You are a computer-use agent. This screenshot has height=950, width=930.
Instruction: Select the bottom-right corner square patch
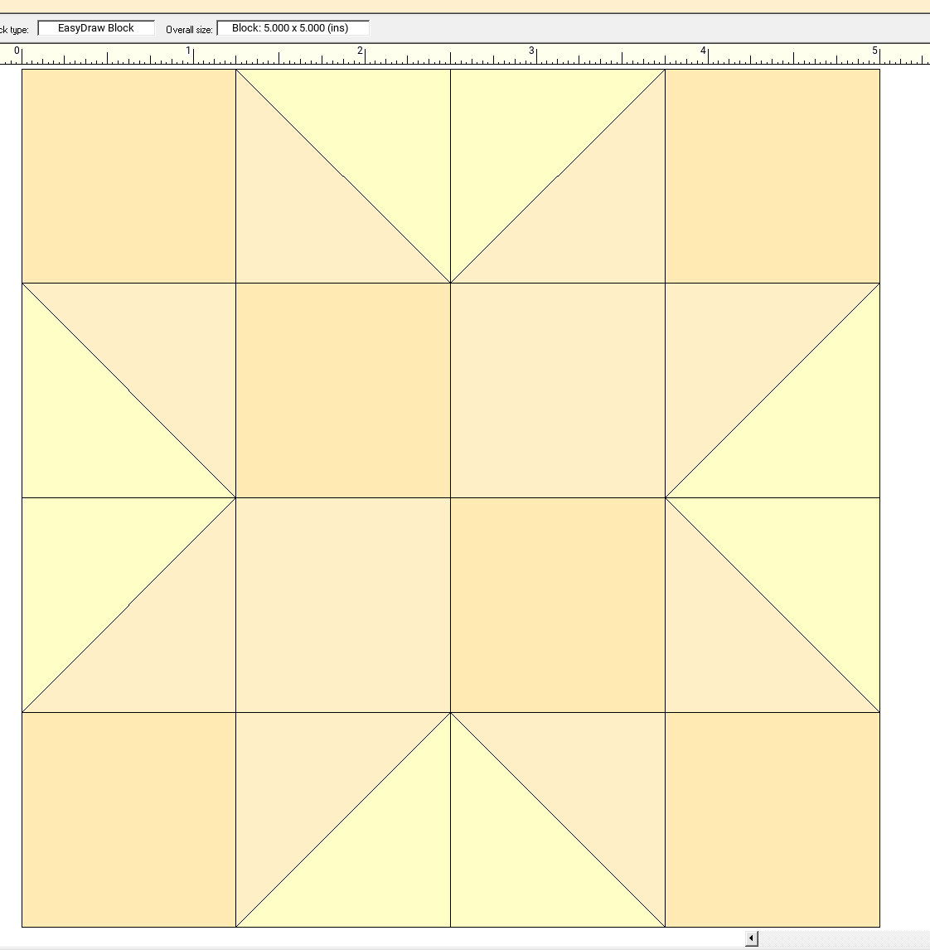[772, 819]
